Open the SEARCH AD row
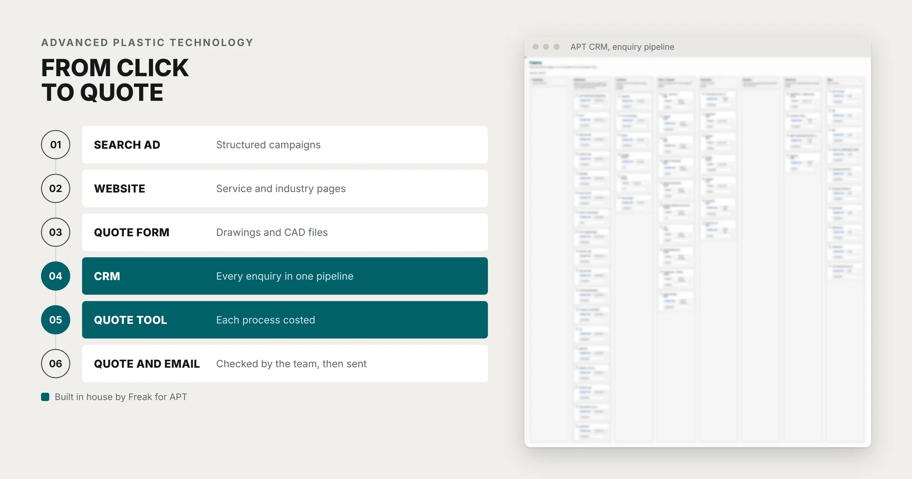The image size is (912, 479). coord(285,145)
